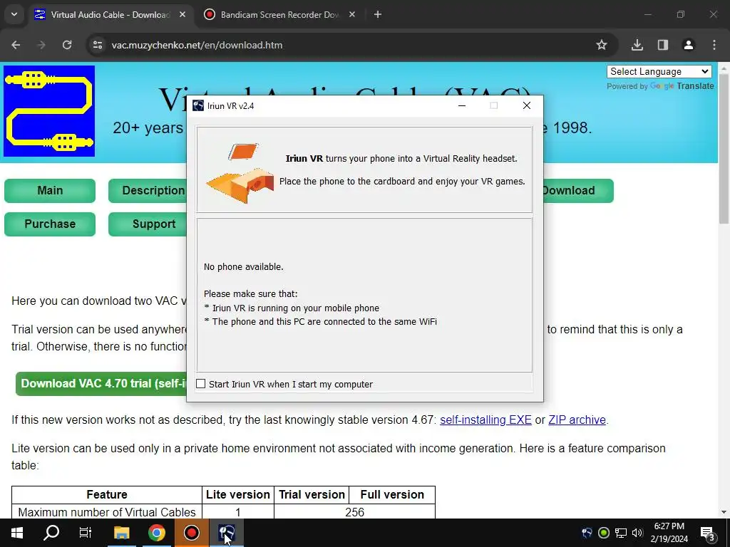Open Chrome from the taskbar
Image resolution: width=730 pixels, height=547 pixels.
tap(157, 533)
